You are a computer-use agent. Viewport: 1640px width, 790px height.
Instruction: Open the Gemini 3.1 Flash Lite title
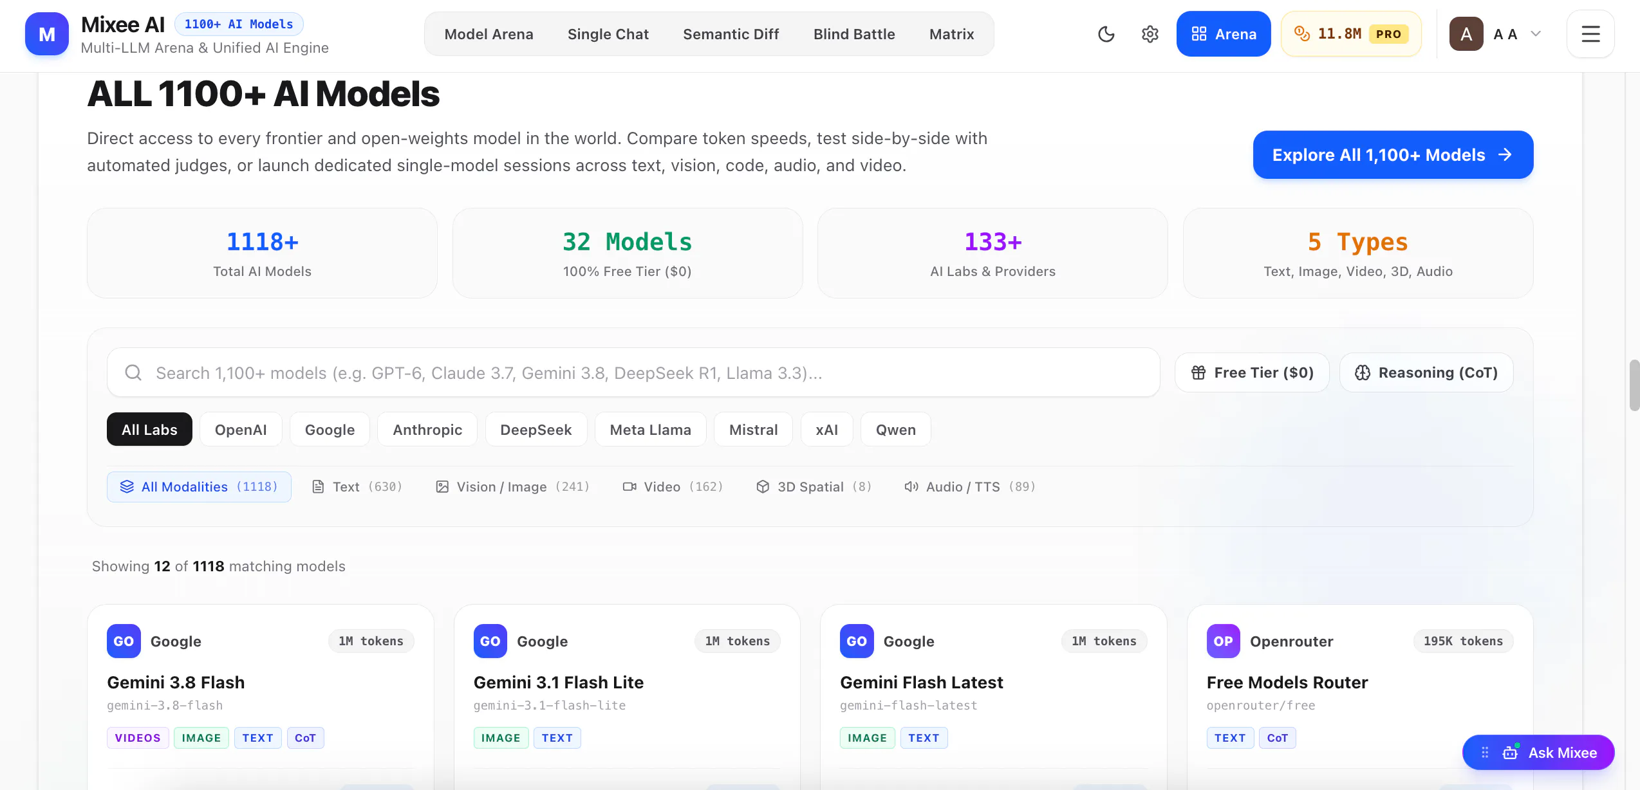[x=559, y=683]
